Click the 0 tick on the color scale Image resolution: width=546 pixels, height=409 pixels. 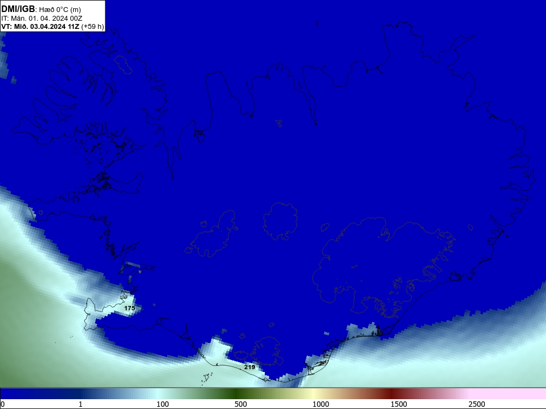click(x=3, y=404)
